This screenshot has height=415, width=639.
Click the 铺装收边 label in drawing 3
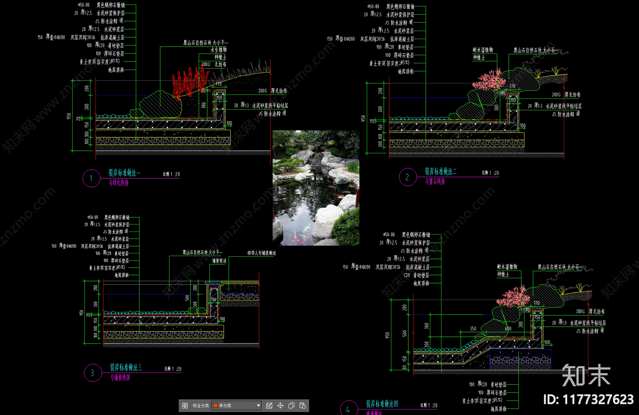point(219,261)
